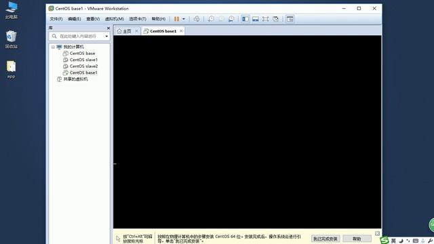
Task: Select 共享的虚拟机 in the library tree
Action: pyautogui.click(x=75, y=79)
